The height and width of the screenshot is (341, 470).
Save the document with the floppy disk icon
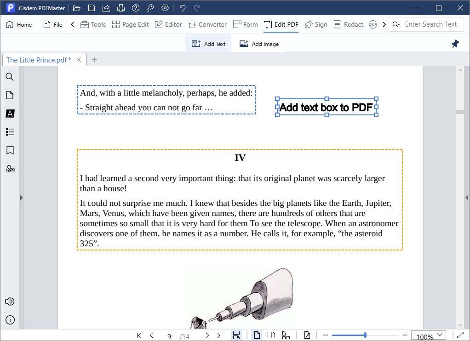click(92, 8)
